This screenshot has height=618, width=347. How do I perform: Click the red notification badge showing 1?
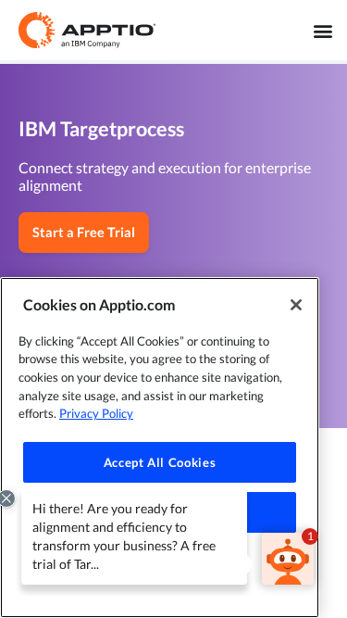(x=310, y=536)
